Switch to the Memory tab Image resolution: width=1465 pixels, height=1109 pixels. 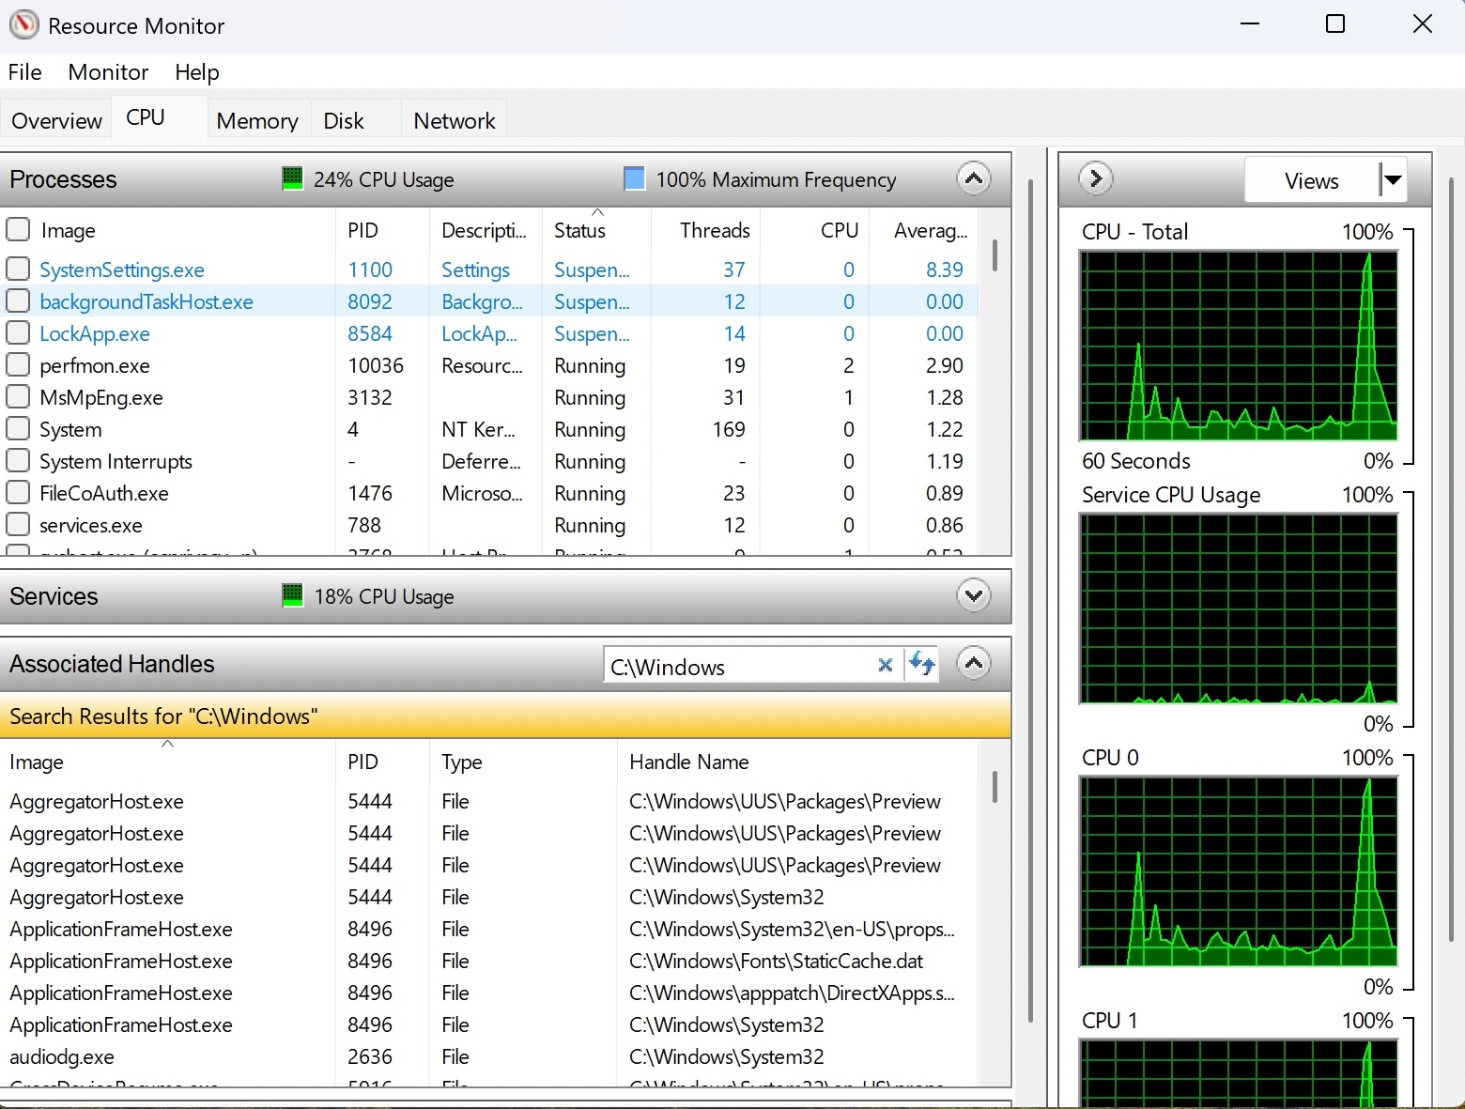point(256,119)
